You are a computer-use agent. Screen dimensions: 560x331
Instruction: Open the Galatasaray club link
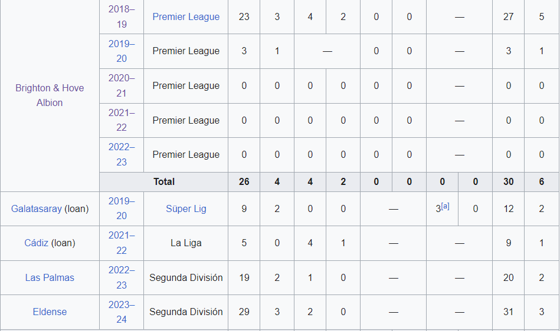(x=37, y=209)
